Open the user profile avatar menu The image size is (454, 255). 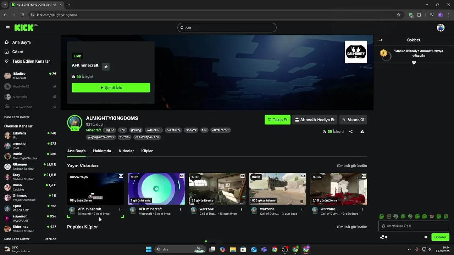[x=441, y=28]
